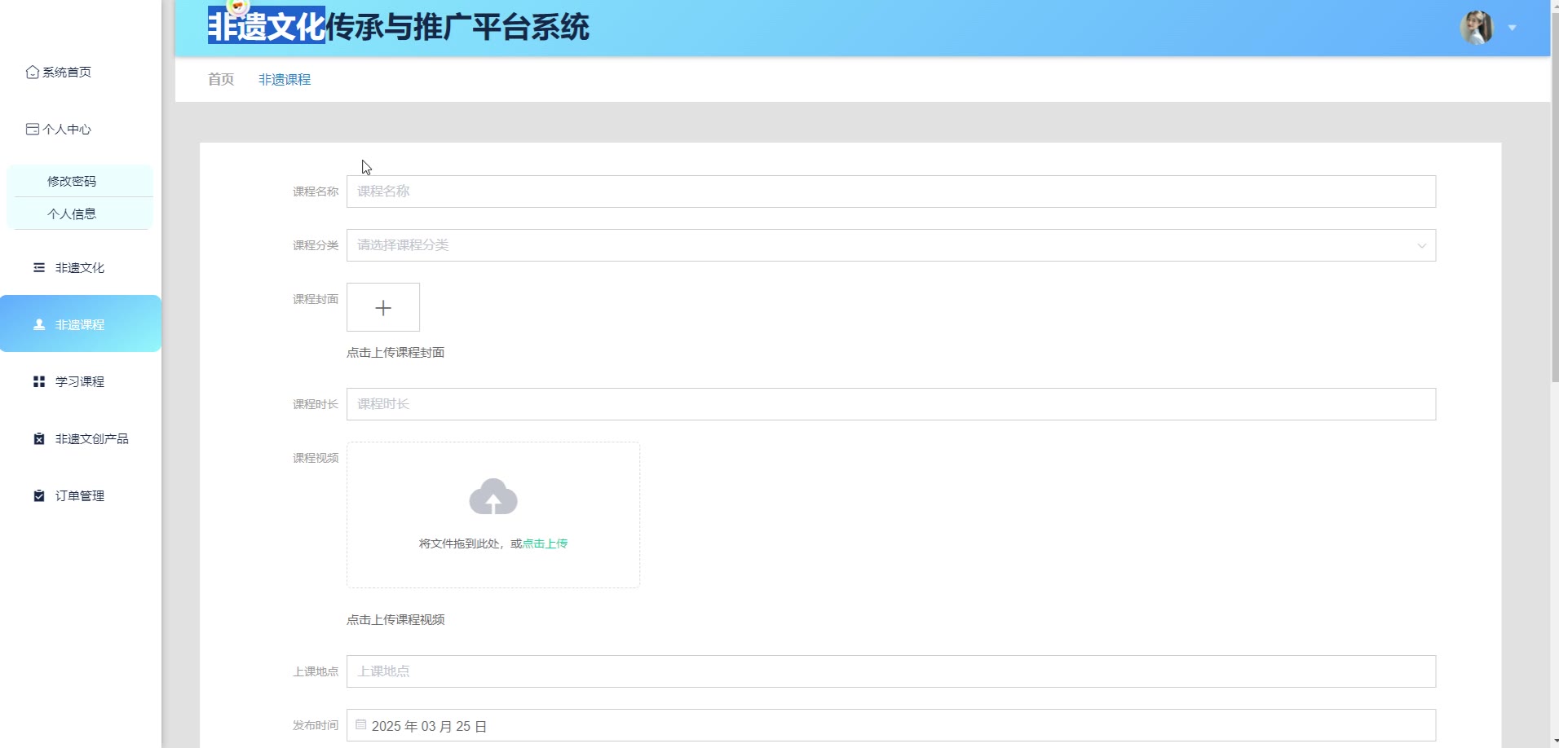Image resolution: width=1559 pixels, height=748 pixels.
Task: Click the grid icon beside 学习课程
Action: [x=39, y=382]
